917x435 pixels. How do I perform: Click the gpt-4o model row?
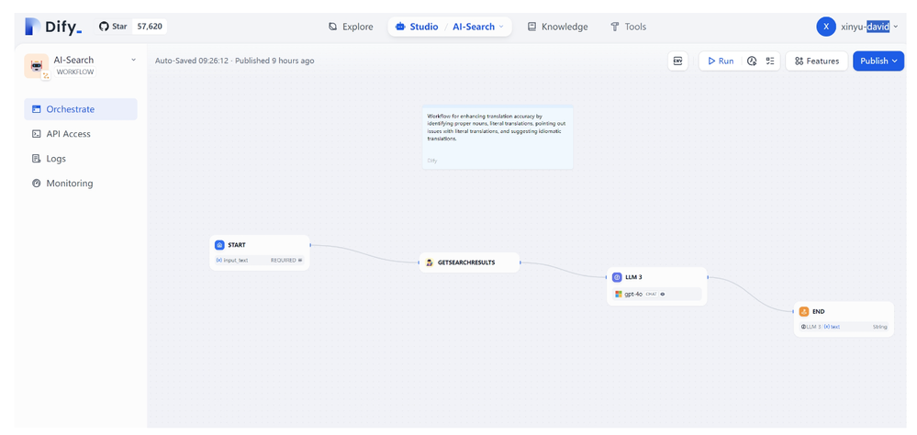(656, 294)
